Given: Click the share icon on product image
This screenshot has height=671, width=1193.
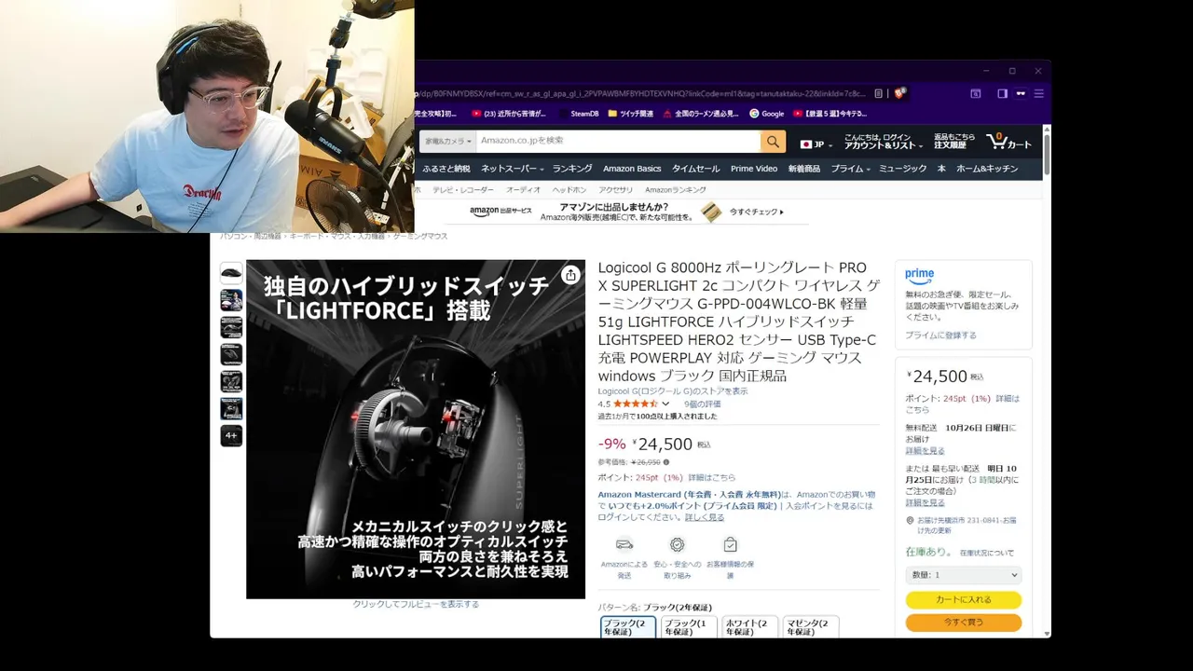Looking at the screenshot, I should point(570,275).
